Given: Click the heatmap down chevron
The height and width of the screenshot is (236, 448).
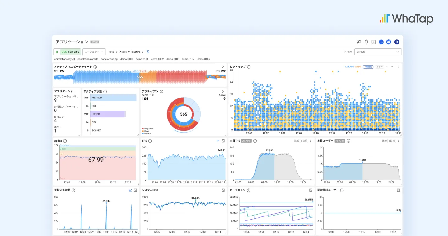Looking at the screenshot, I should tap(392, 67).
